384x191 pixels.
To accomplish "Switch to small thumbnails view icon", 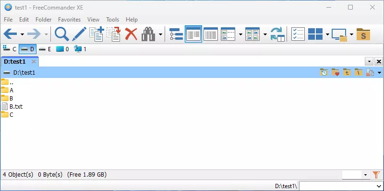I will pos(228,34).
